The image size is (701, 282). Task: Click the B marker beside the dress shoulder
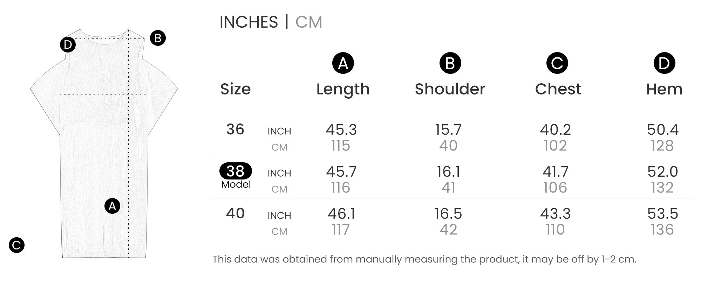(x=158, y=38)
